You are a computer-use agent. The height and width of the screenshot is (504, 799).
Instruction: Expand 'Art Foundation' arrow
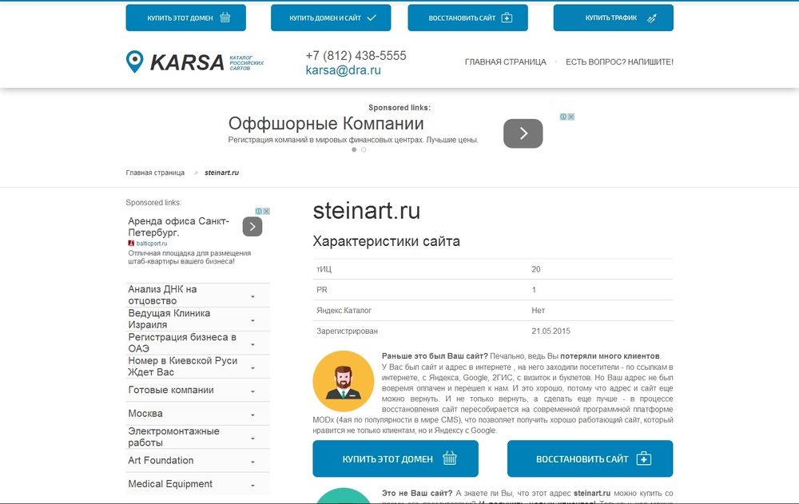(x=252, y=462)
